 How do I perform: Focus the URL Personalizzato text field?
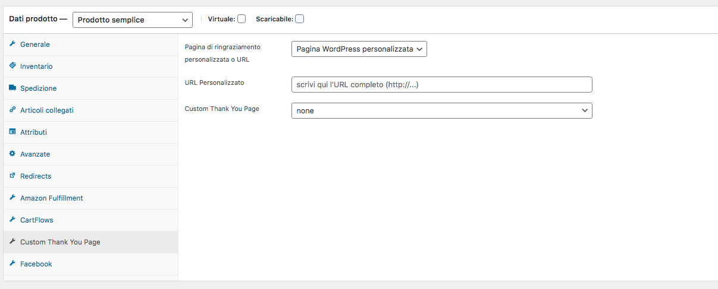pos(441,85)
